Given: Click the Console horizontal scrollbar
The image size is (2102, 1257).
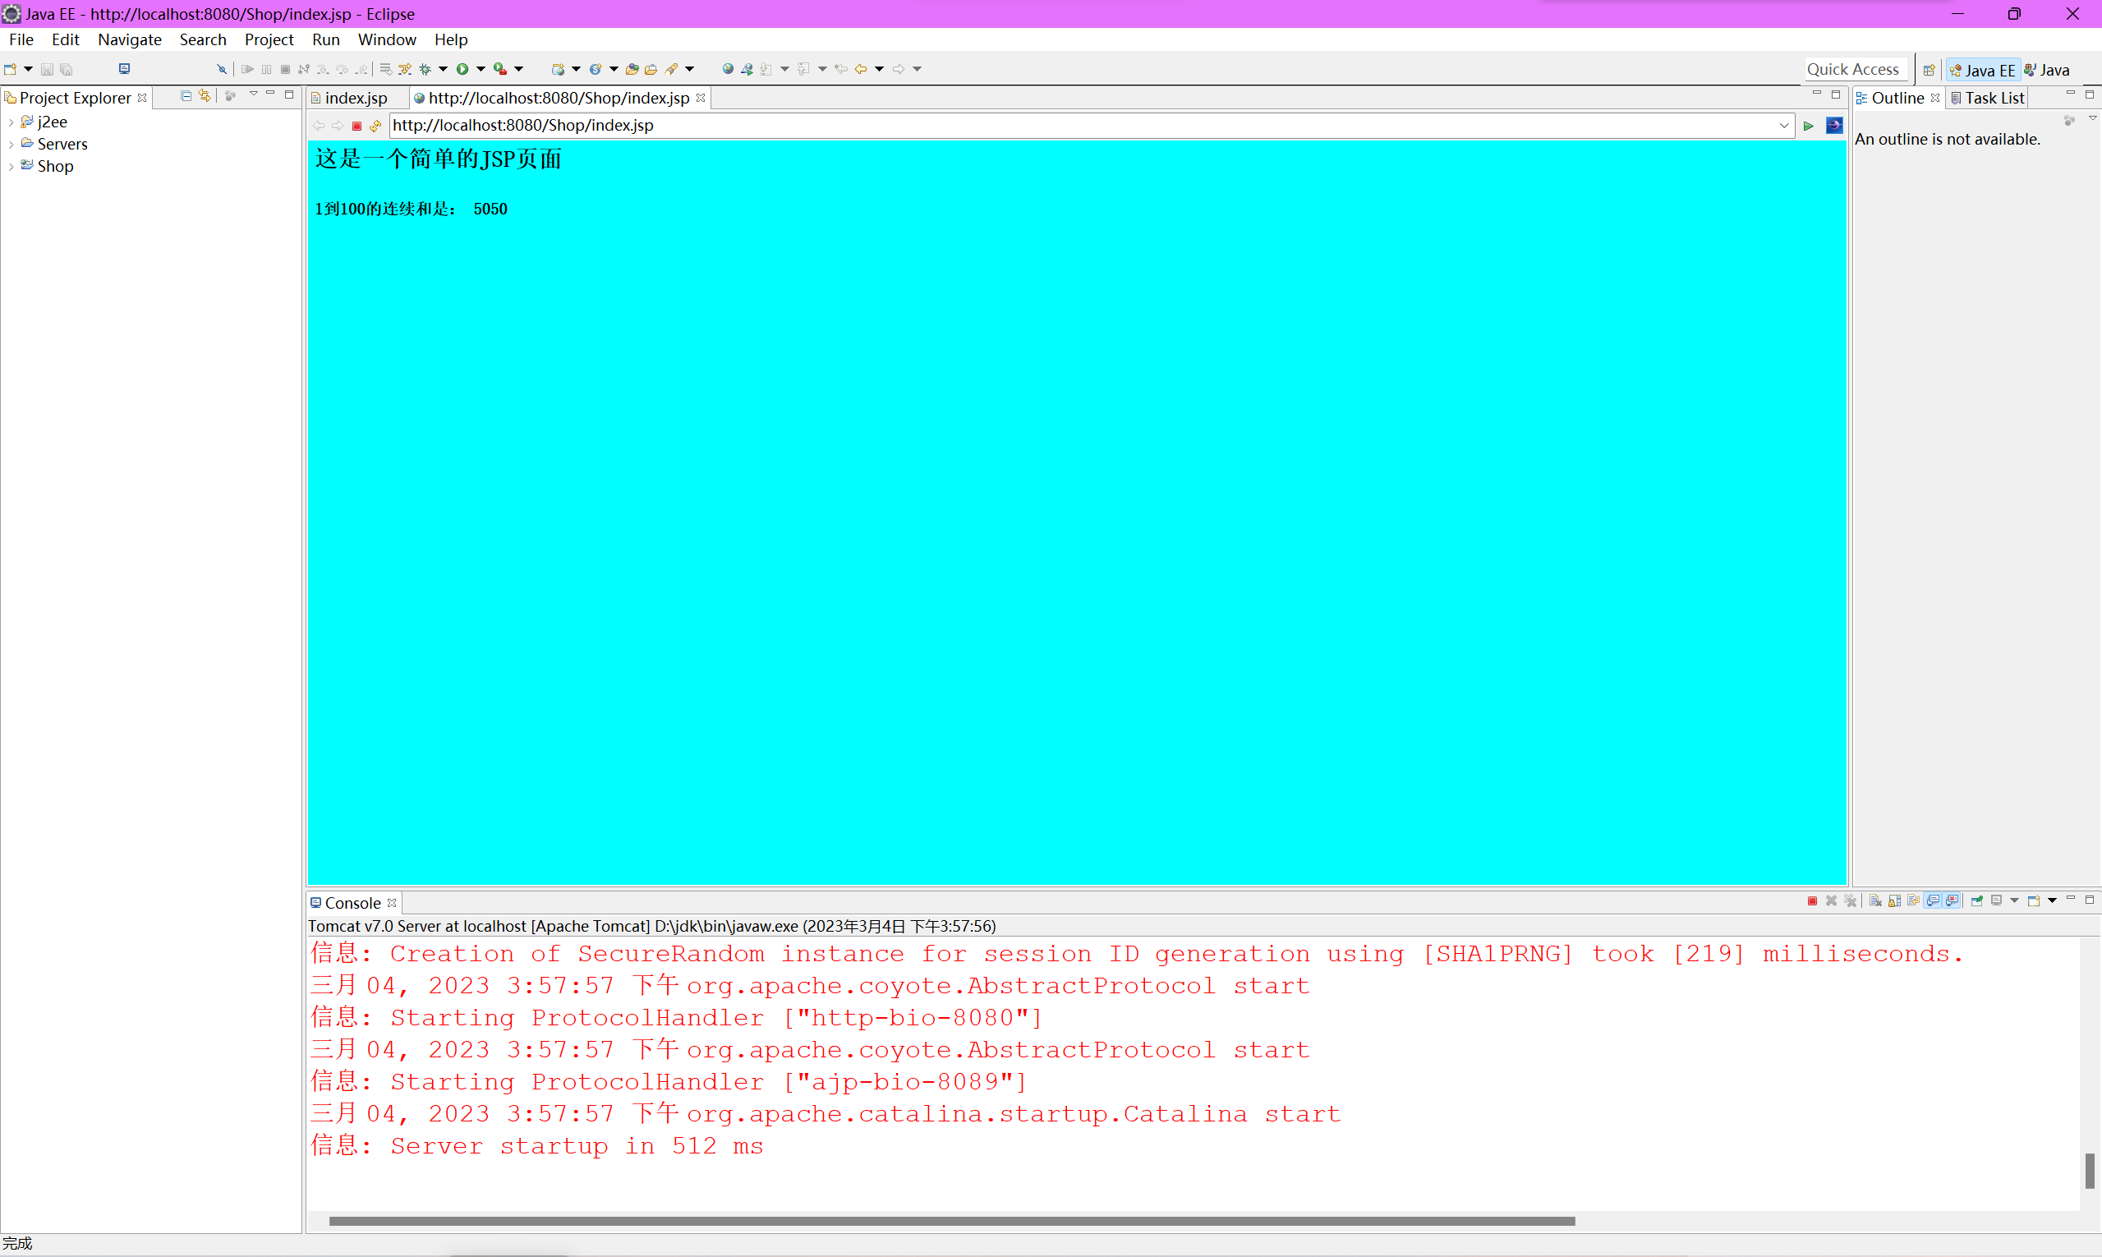Looking at the screenshot, I should point(951,1221).
